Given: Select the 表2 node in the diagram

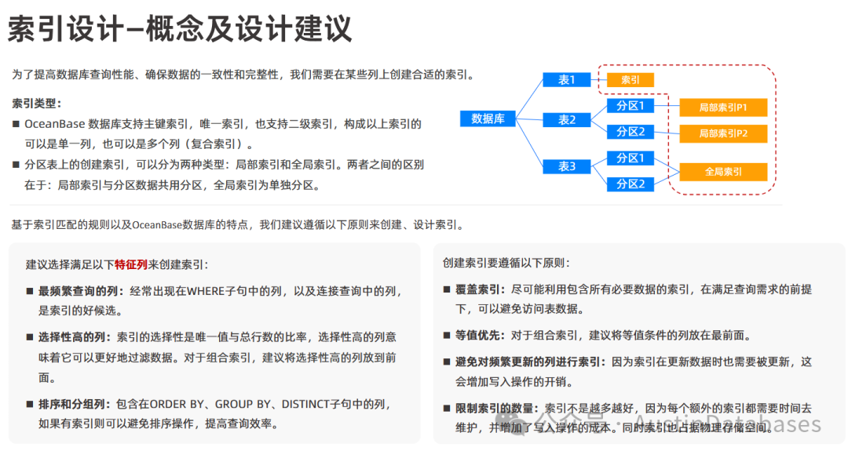Looking at the screenshot, I should 566,119.
